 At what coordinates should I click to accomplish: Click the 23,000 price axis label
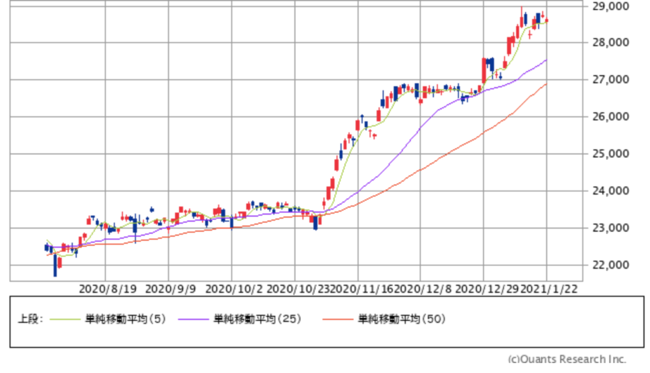pos(611,228)
